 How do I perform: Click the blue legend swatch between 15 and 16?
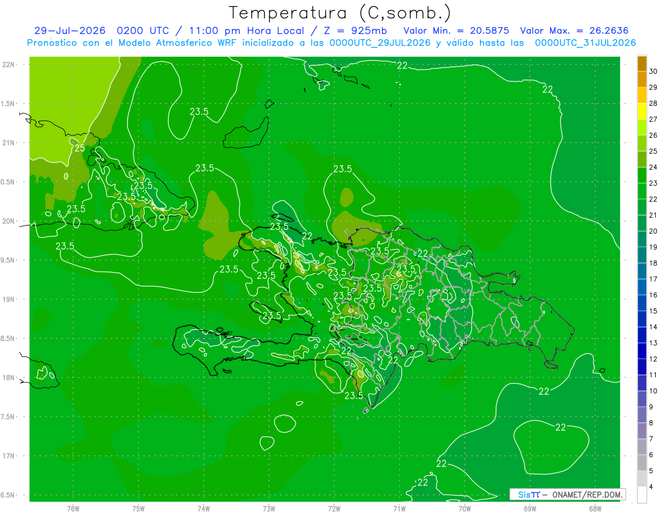tap(642, 303)
